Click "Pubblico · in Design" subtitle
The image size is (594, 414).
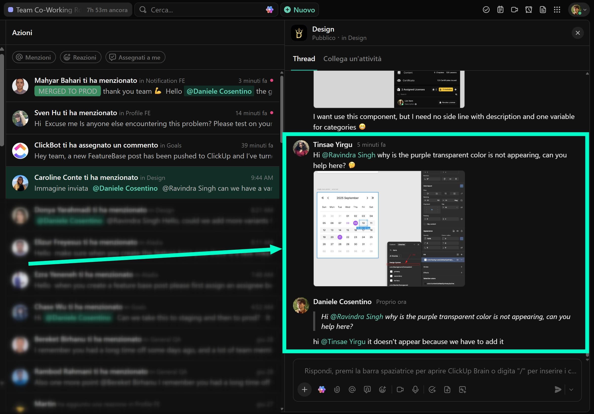click(339, 38)
